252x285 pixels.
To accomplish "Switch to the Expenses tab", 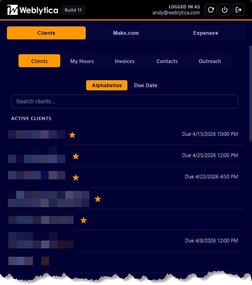I will pos(206,33).
